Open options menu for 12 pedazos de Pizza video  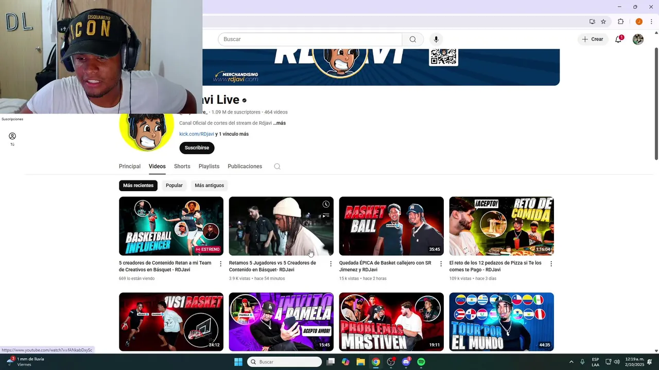551,264
